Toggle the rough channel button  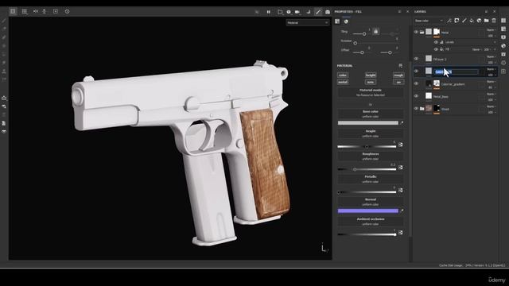398,75
